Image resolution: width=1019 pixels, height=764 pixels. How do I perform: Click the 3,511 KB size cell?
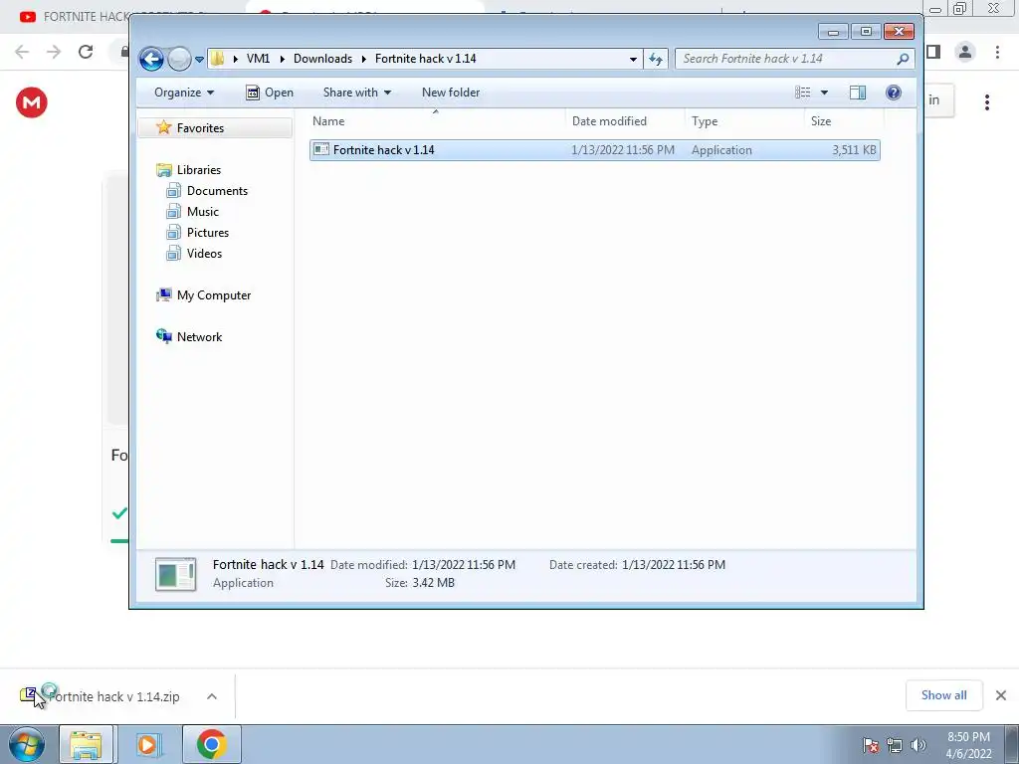[854, 150]
